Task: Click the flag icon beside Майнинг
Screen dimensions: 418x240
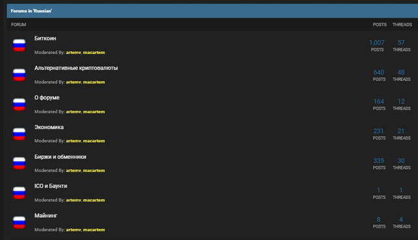Action: (x=19, y=222)
